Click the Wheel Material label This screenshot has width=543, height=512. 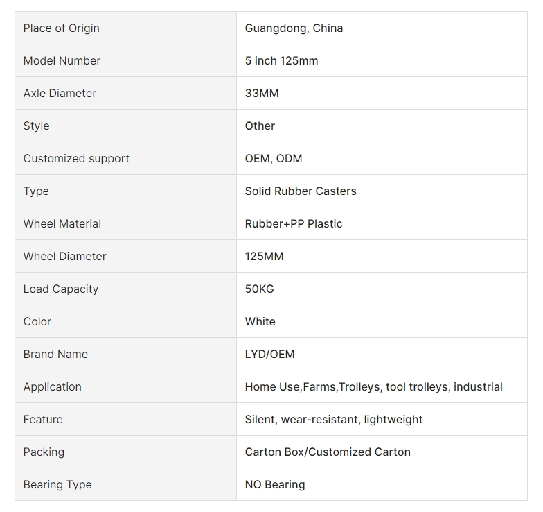(x=62, y=224)
